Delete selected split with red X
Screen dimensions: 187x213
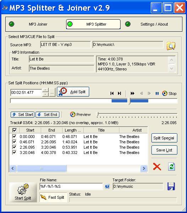pyautogui.click(x=157, y=167)
